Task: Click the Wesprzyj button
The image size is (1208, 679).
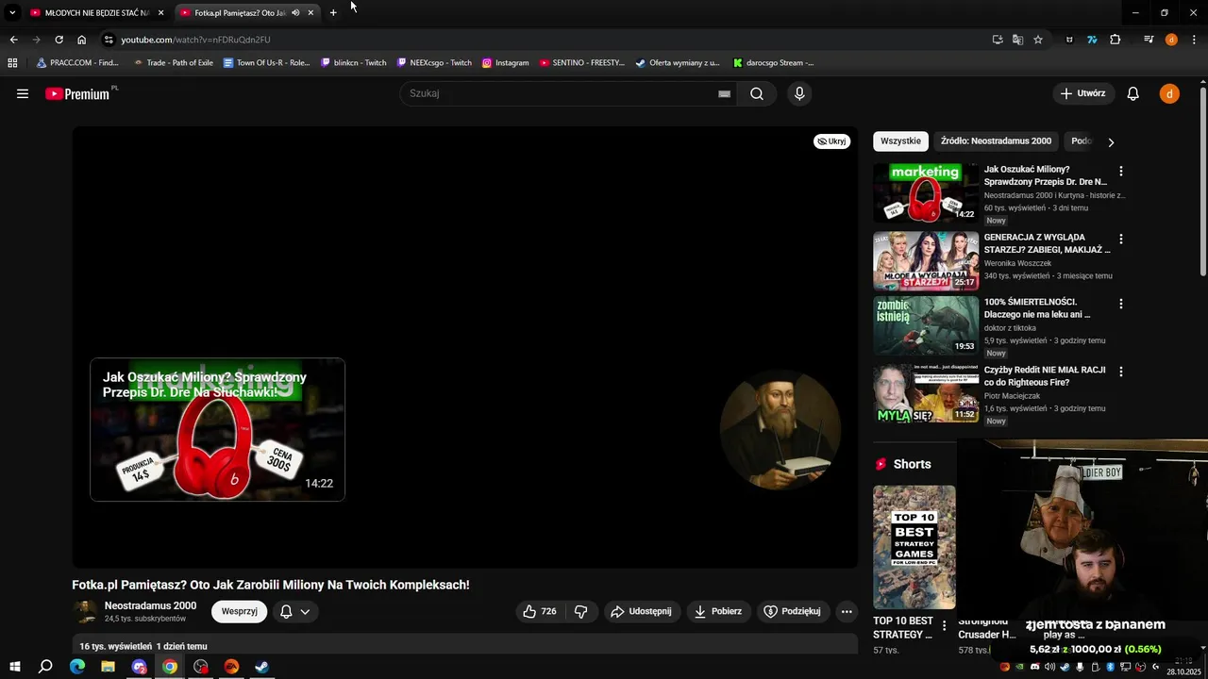Action: click(240, 611)
